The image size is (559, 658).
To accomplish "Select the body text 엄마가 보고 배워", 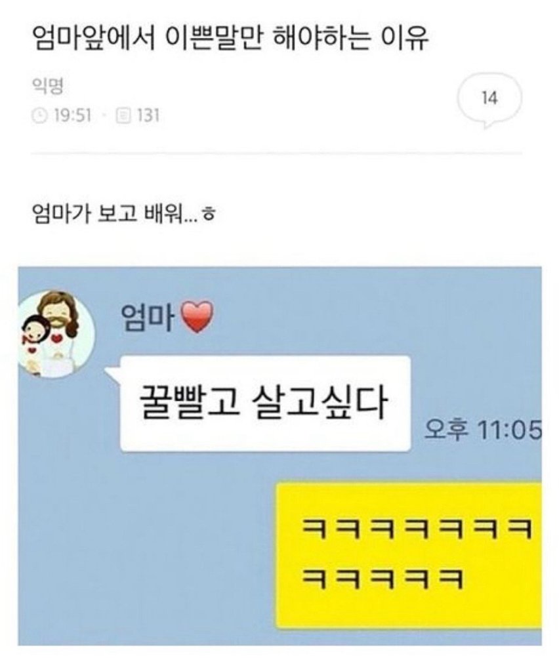I will 108,215.
